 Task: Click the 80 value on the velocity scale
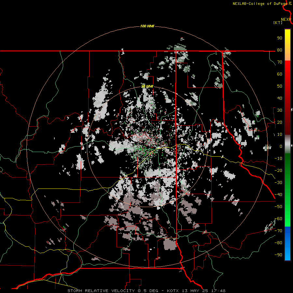(x=280, y=50)
